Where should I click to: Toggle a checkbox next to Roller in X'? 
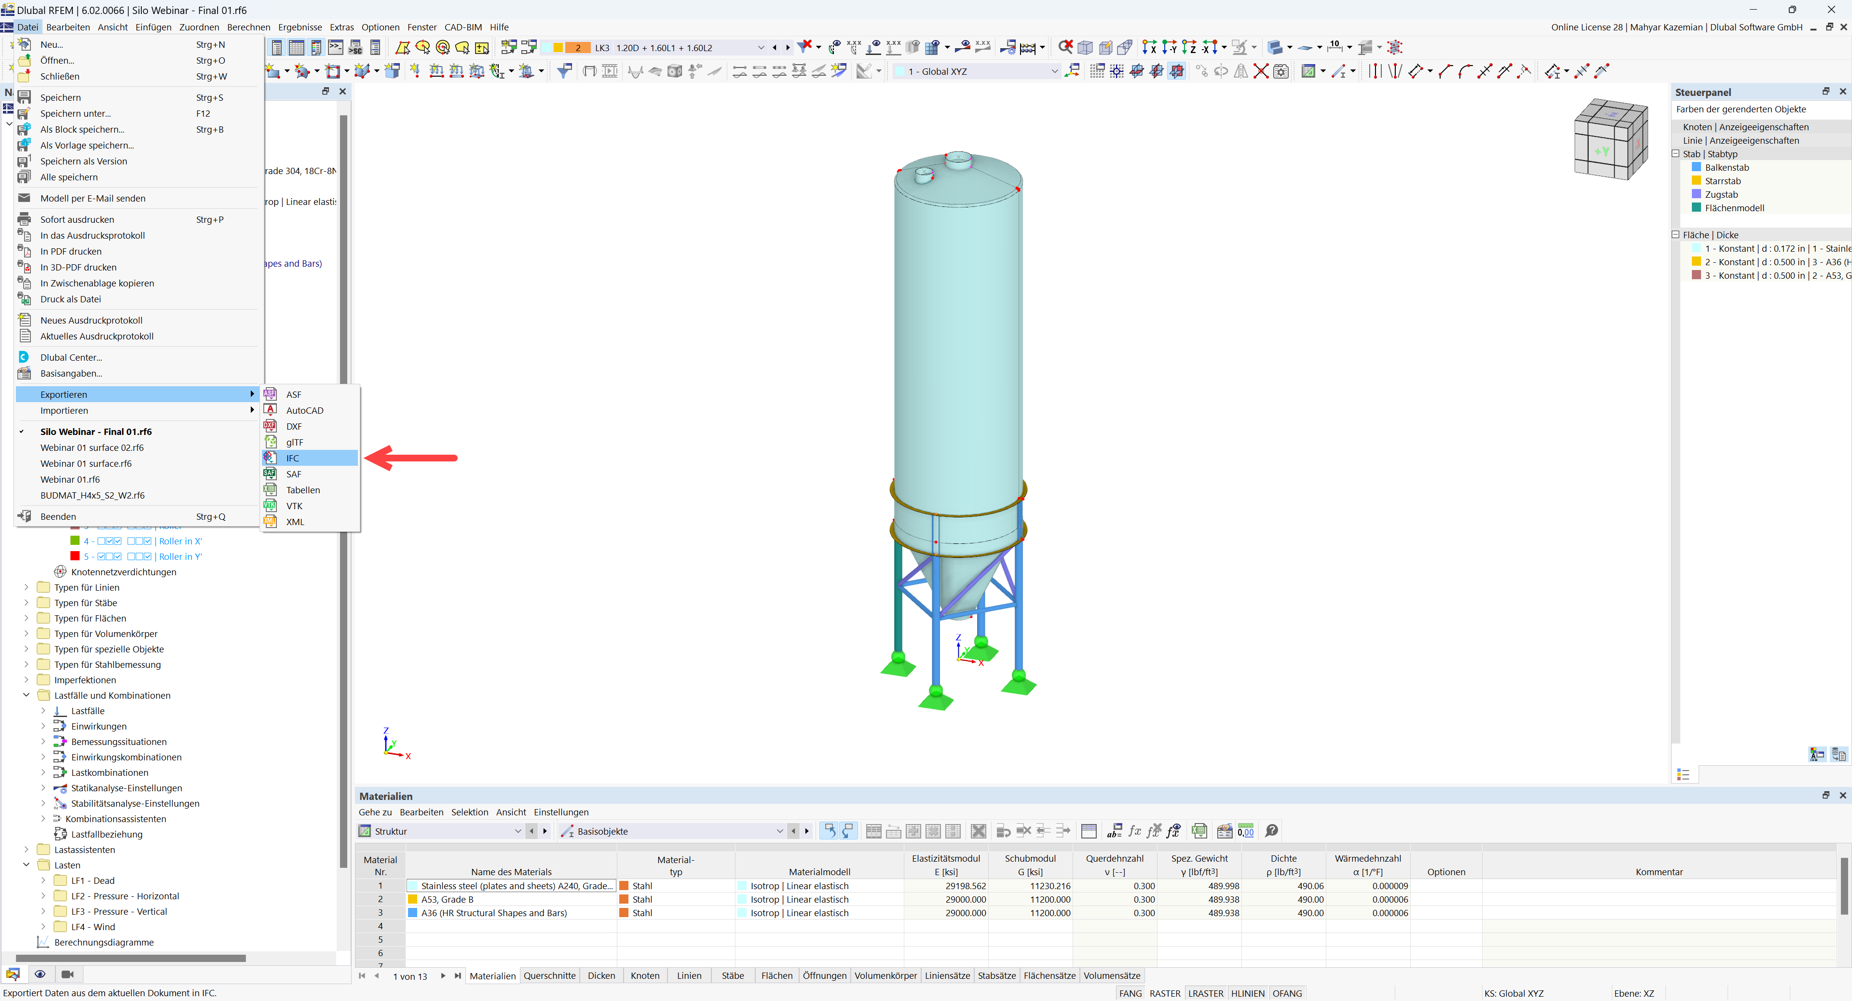coord(101,541)
